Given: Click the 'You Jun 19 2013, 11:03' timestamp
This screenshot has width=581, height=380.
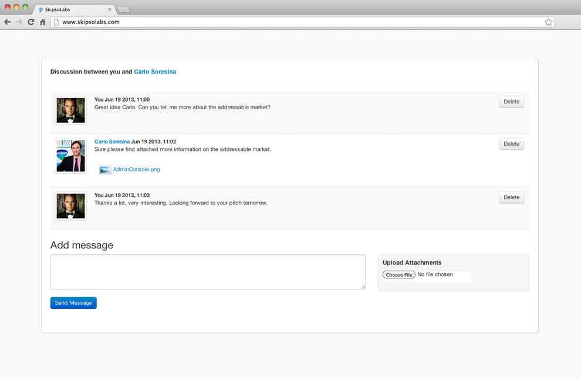Looking at the screenshot, I should click(x=122, y=195).
